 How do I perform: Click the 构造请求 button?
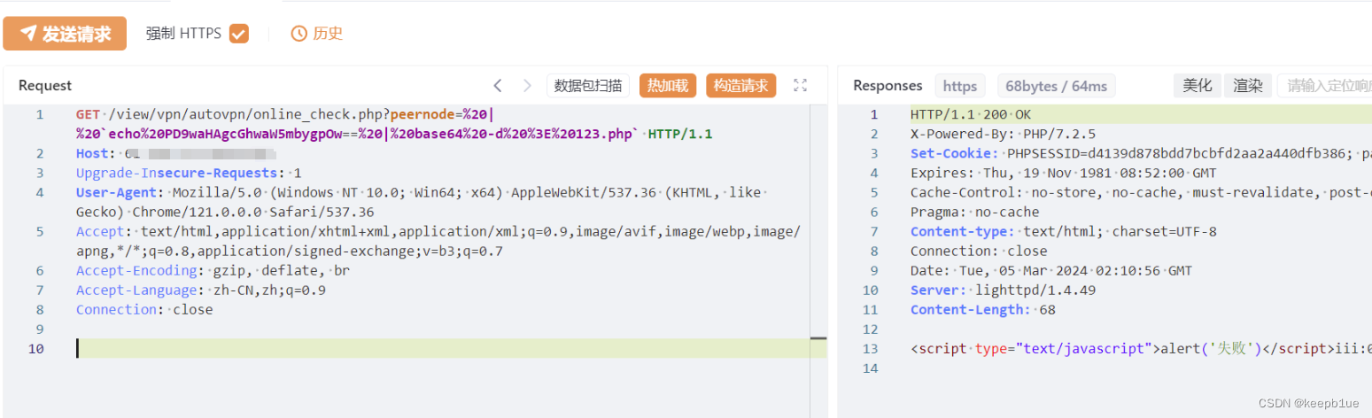tap(741, 86)
